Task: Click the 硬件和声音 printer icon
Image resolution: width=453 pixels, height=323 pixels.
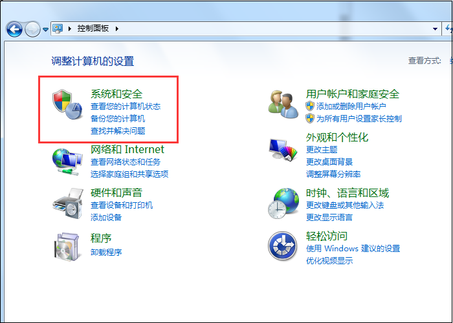Action: click(x=67, y=203)
